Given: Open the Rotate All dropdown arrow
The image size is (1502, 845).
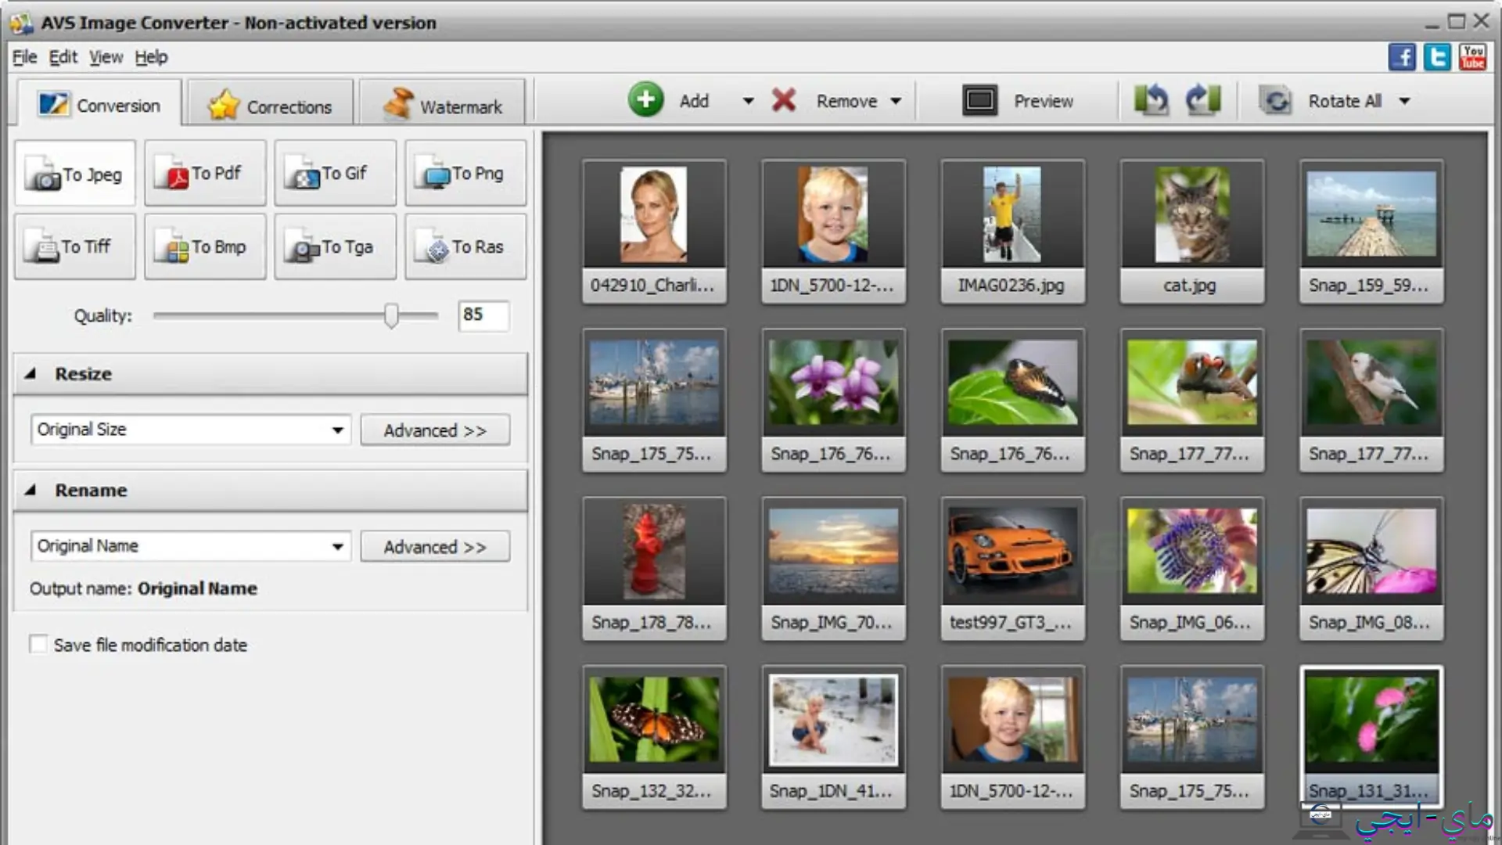Looking at the screenshot, I should click(x=1404, y=101).
